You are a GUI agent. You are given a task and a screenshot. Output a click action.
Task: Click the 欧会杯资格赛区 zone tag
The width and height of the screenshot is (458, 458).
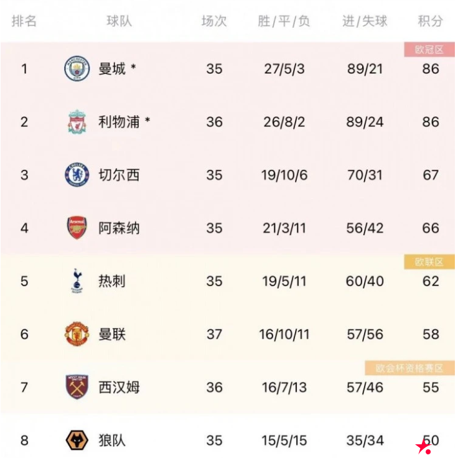[x=410, y=368]
